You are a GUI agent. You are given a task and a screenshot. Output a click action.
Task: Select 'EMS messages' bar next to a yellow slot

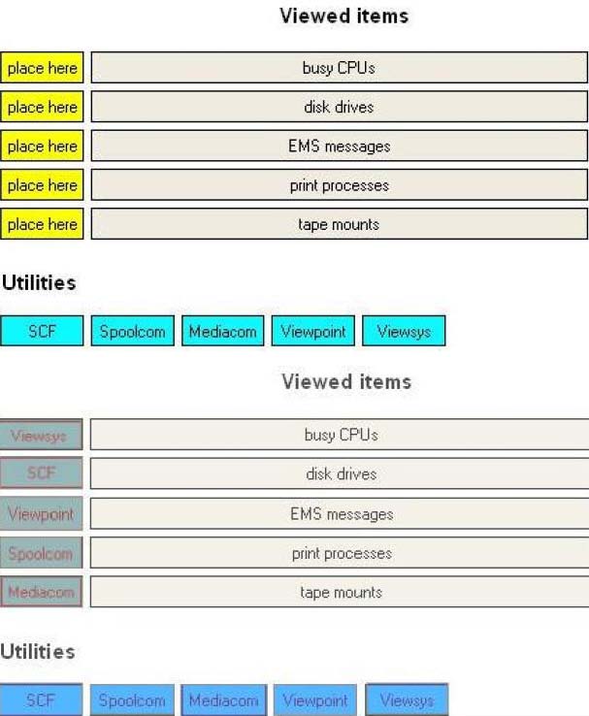point(340,146)
